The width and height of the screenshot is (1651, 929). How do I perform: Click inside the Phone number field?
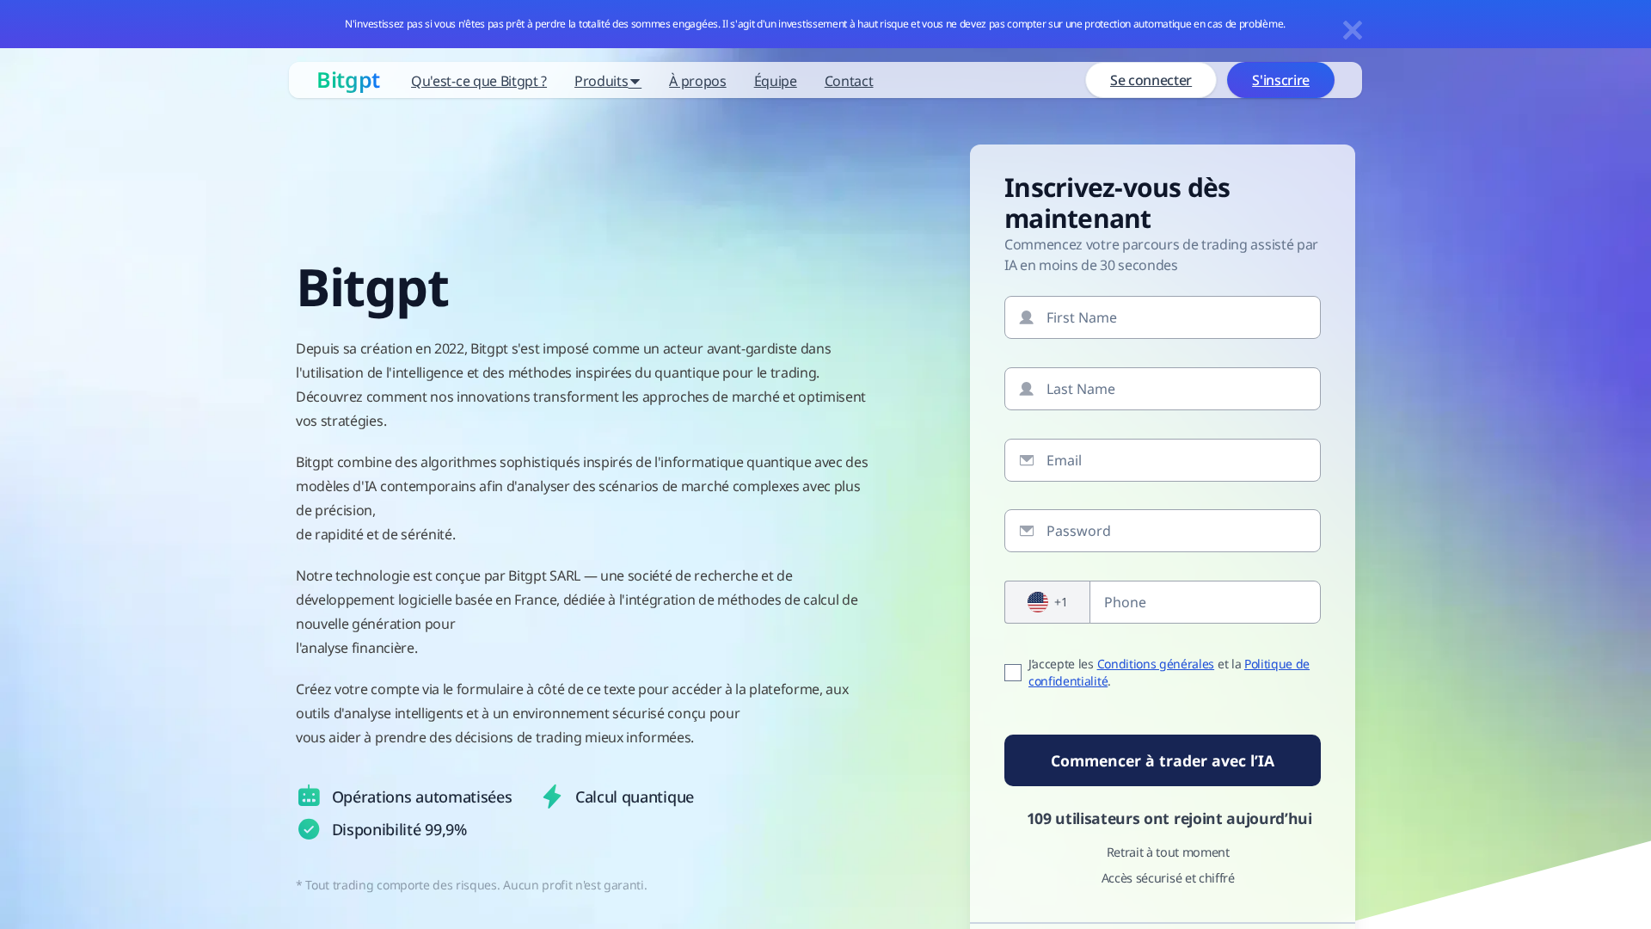(1204, 601)
